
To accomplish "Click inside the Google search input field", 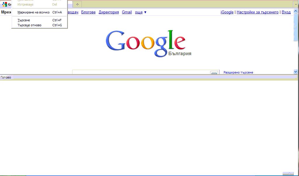I will click(140, 72).
